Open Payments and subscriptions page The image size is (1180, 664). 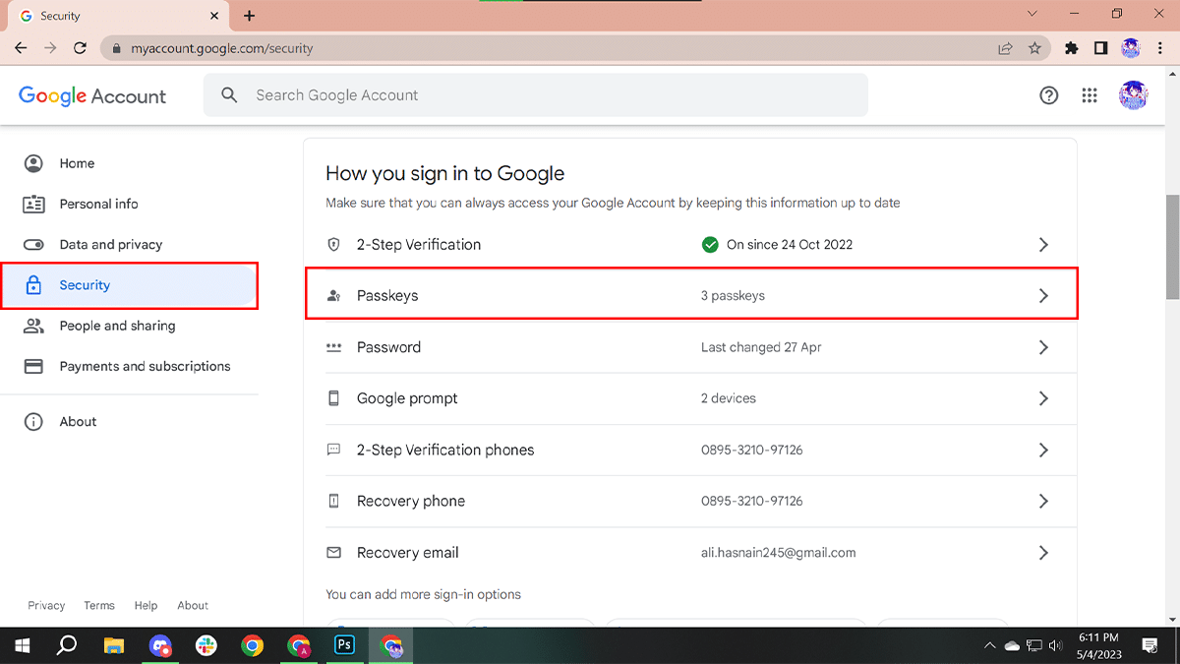click(145, 366)
